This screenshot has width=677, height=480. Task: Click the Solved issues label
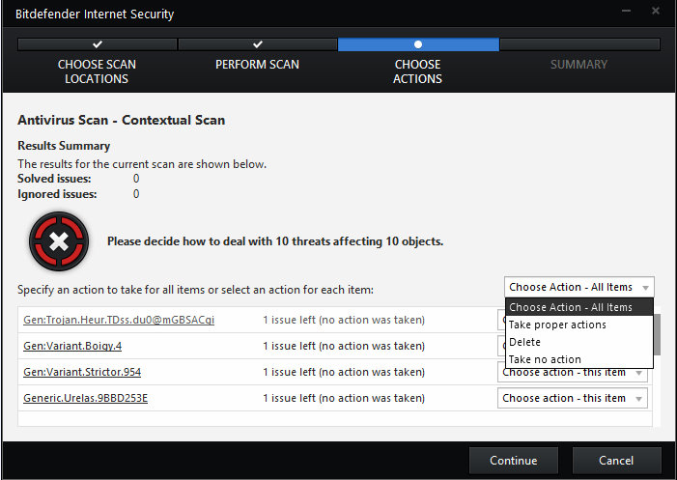54,179
